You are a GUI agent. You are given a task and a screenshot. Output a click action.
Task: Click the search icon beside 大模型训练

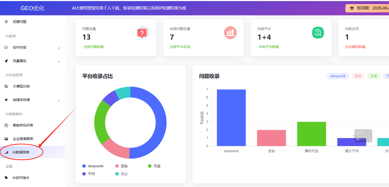[x=6, y=87]
